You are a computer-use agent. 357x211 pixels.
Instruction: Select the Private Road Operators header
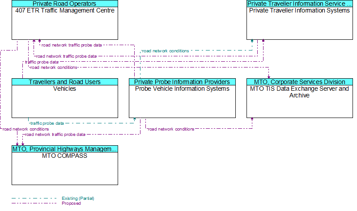tap(65, 4)
